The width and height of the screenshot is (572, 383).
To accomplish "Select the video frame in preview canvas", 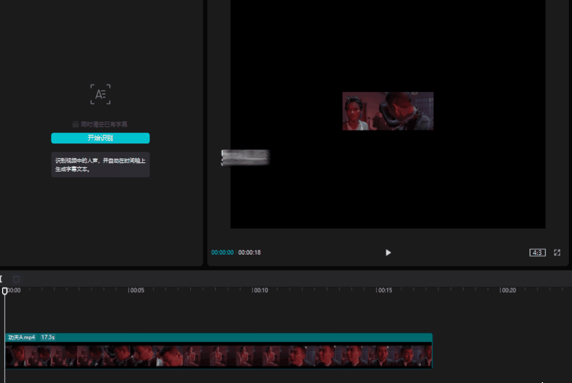I will tap(388, 111).
